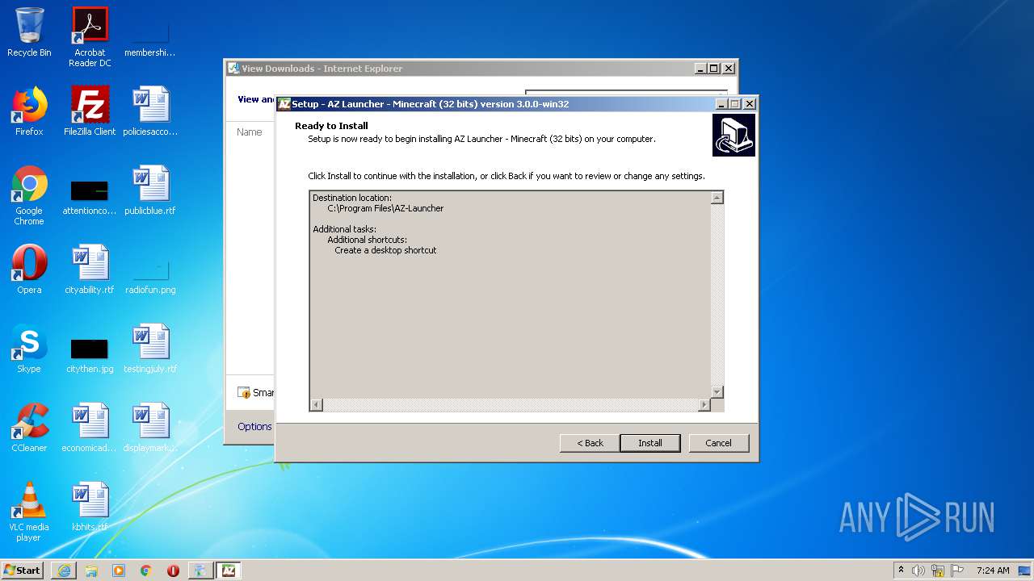The width and height of the screenshot is (1034, 581).
Task: Click Show desktop button at taskbar end
Action: (x=1026, y=571)
